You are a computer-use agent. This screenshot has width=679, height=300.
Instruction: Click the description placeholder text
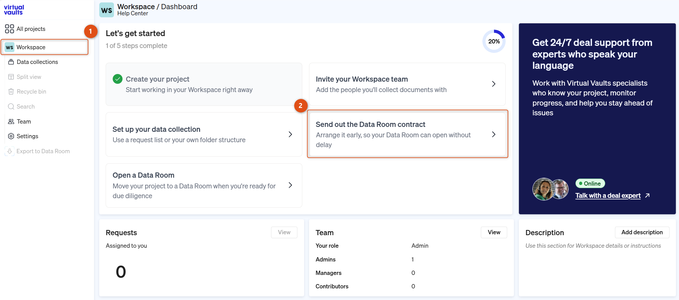(x=593, y=246)
